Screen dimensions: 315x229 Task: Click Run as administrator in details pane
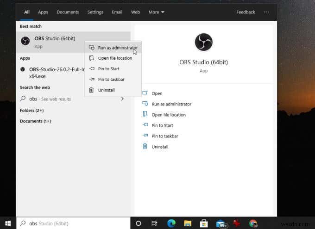171,104
